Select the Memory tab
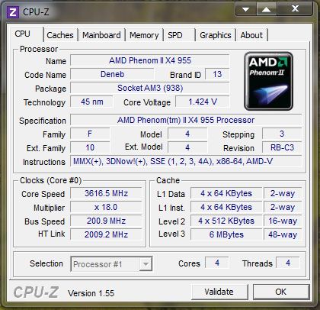Image resolution: width=320 pixels, height=310 pixels. [x=144, y=35]
